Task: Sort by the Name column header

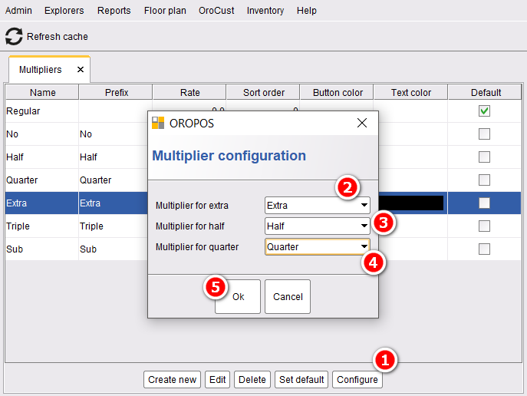Action: [42, 92]
